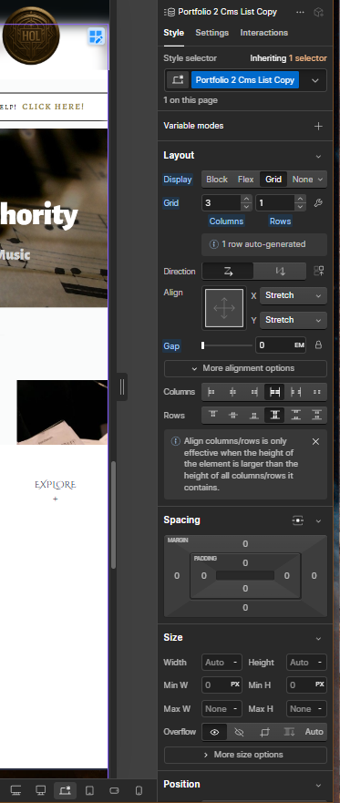
Task: Toggle the gap lock icon
Action: pos(318,345)
